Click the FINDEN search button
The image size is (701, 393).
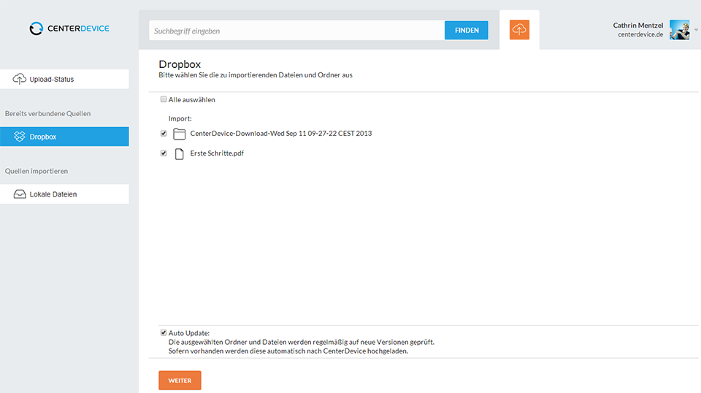(467, 31)
